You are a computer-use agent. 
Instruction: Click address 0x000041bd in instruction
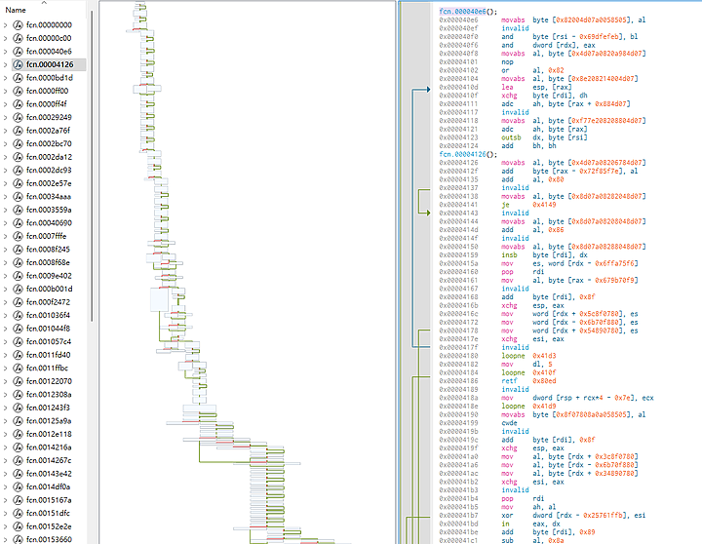pyautogui.click(x=458, y=524)
